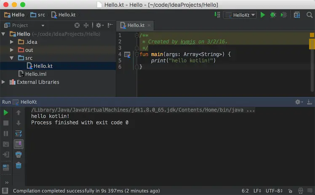This screenshot has height=195, width=315.
Task: Open Project Structure icon in top toolbar
Action: pyautogui.click(x=297, y=15)
